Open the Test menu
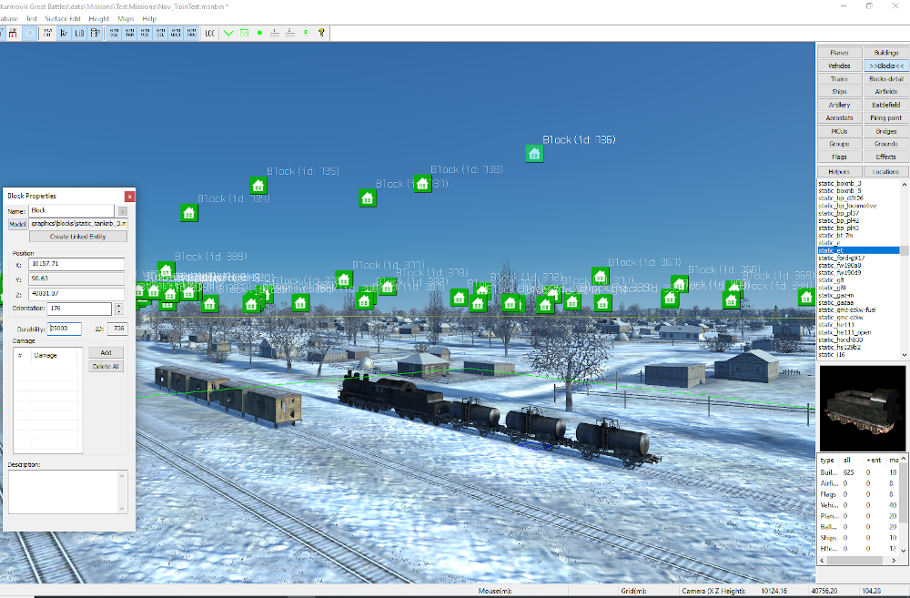This screenshot has height=598, width=910. pos(31,18)
